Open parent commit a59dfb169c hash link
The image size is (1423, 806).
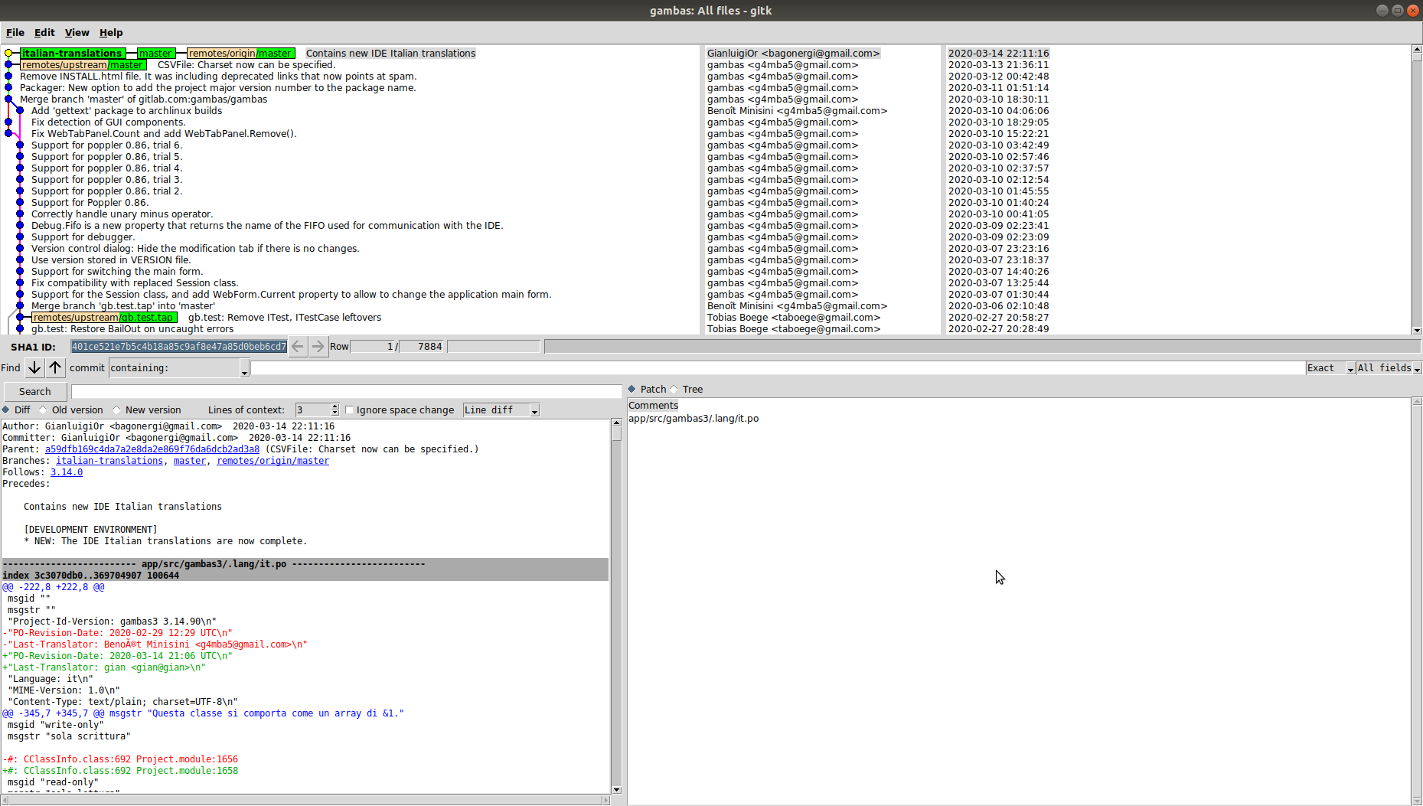[x=152, y=449]
